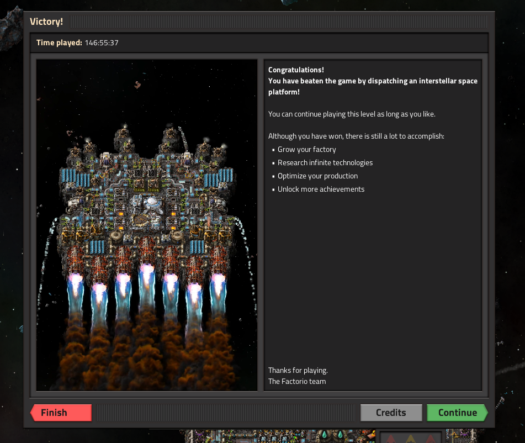Screen dimensions: 525x443
Task: Click the red Finish button
Action: point(61,413)
